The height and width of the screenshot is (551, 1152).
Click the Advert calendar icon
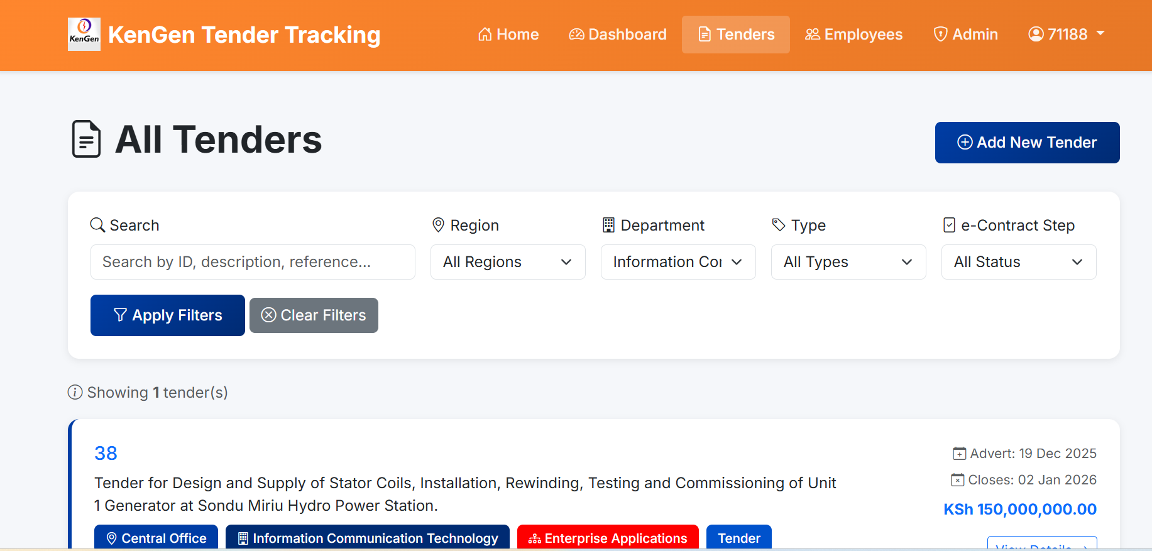[x=959, y=454]
